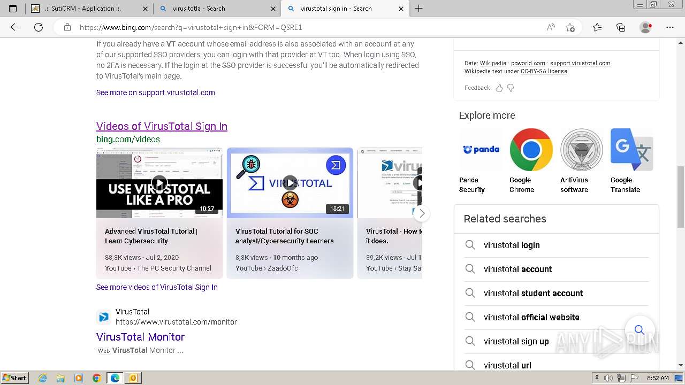Open Read aloud icon in address bar
Screen dimensions: 685x385
(551, 27)
